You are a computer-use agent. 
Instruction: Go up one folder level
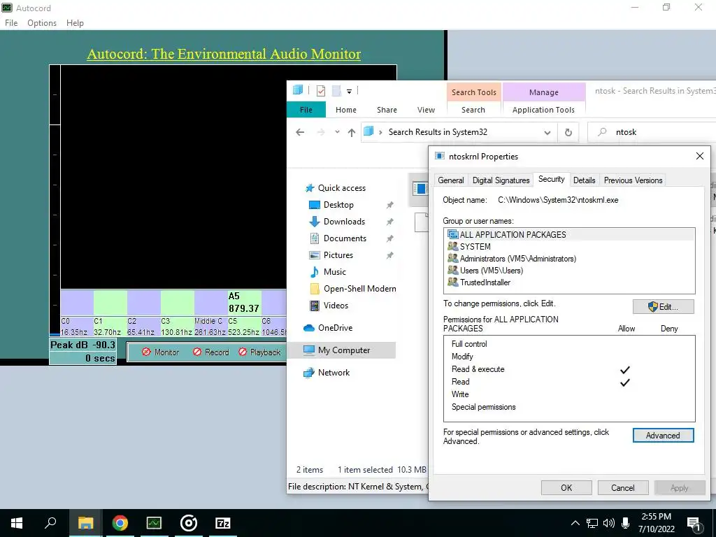pyautogui.click(x=351, y=132)
